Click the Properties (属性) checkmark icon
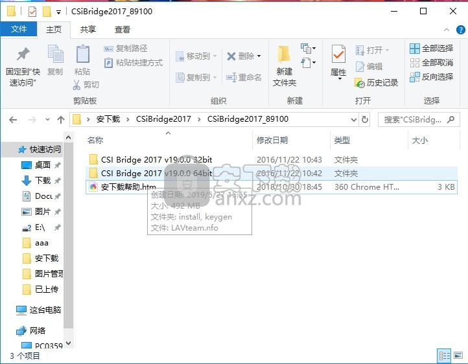Viewport: 468px width, 364px height. click(338, 54)
